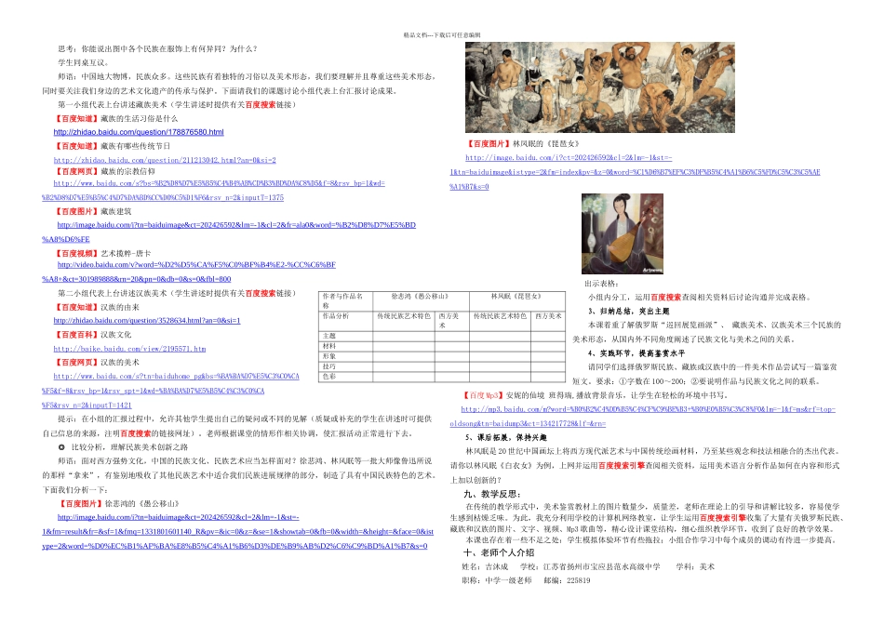
Task: Click the heading 5、课后拓展，保持兴趣
Action: [x=505, y=437]
